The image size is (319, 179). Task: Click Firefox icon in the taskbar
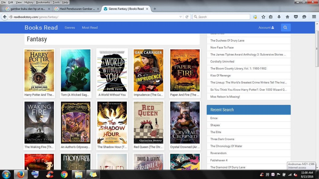[x=20, y=174]
